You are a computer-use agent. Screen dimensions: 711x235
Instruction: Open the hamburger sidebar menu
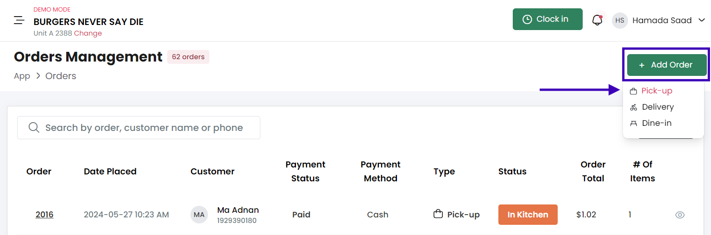pyautogui.click(x=19, y=20)
